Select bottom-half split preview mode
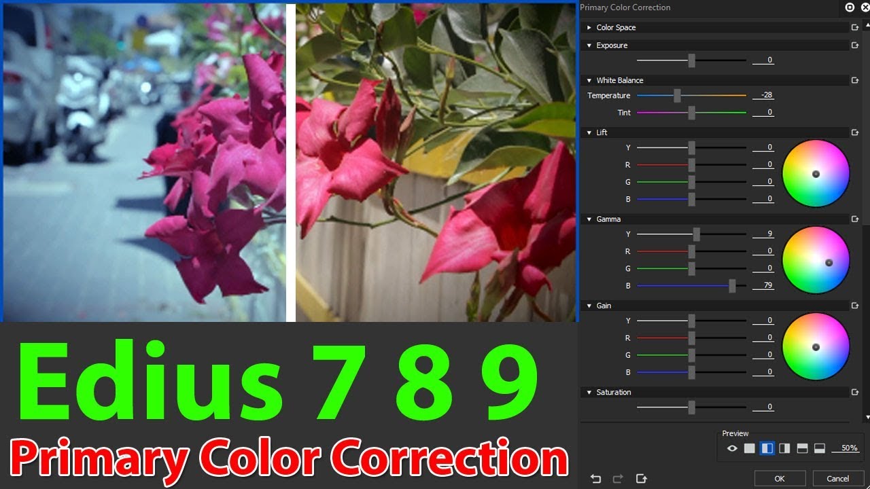This screenshot has width=870, height=489. click(820, 448)
